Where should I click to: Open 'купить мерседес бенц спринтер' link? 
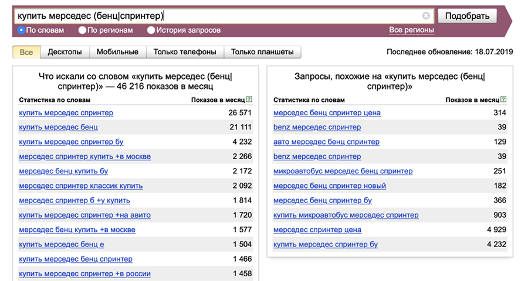[x=76, y=259]
